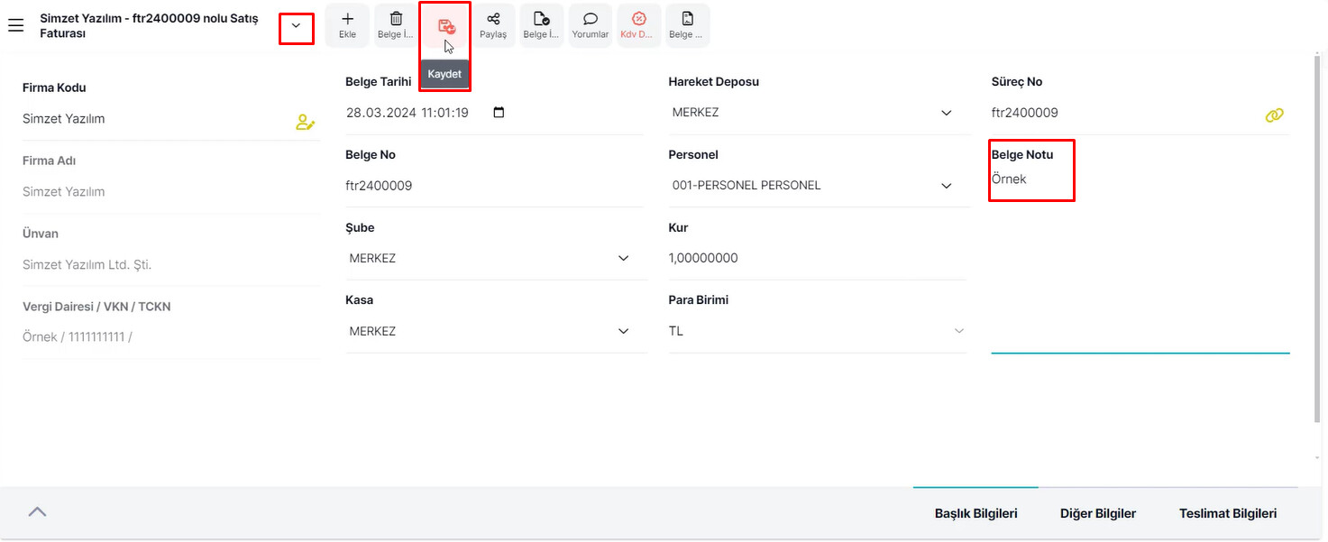Click the Belge Tarihi date value
The height and width of the screenshot is (542, 1328).
pos(407,113)
